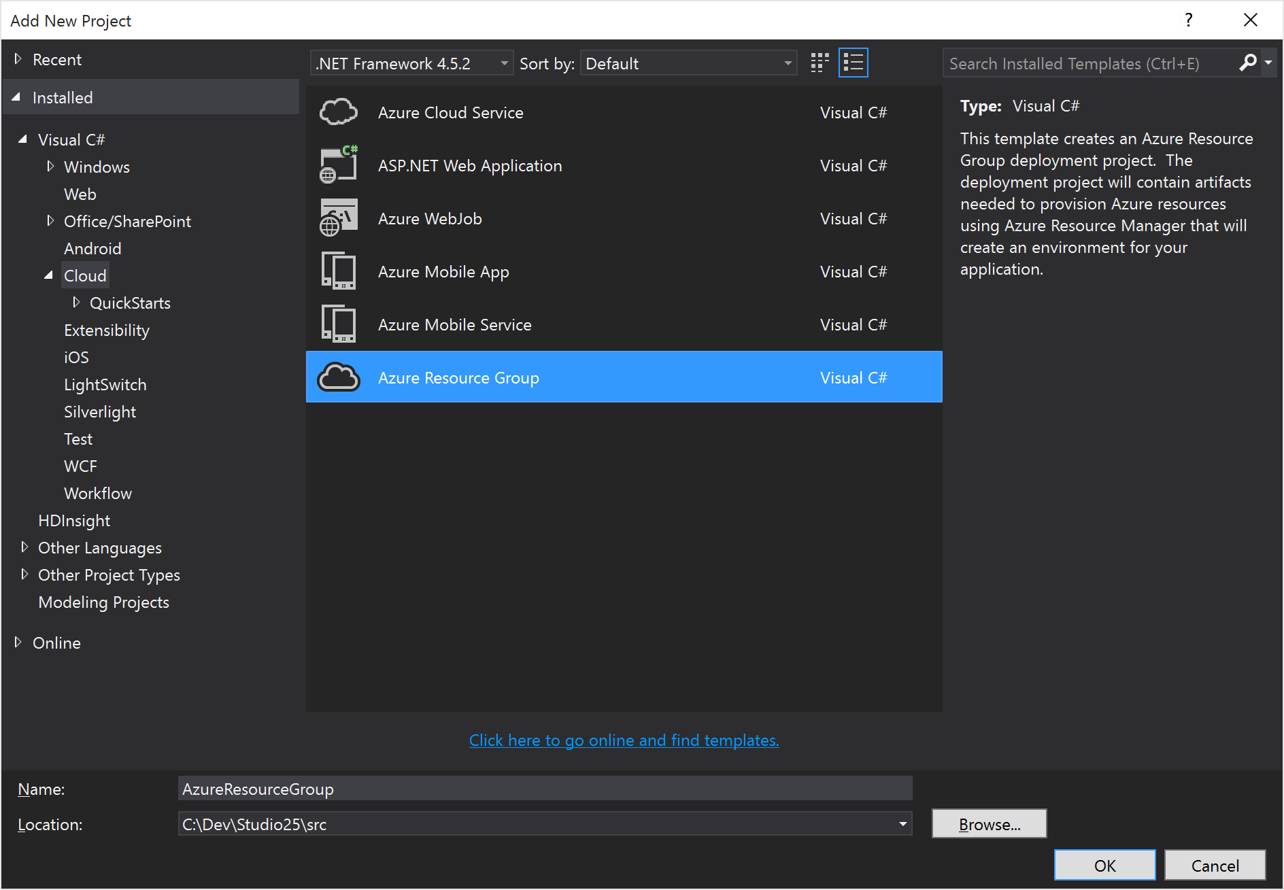The image size is (1284, 890).
Task: Select the iOS category
Action: tap(76, 357)
